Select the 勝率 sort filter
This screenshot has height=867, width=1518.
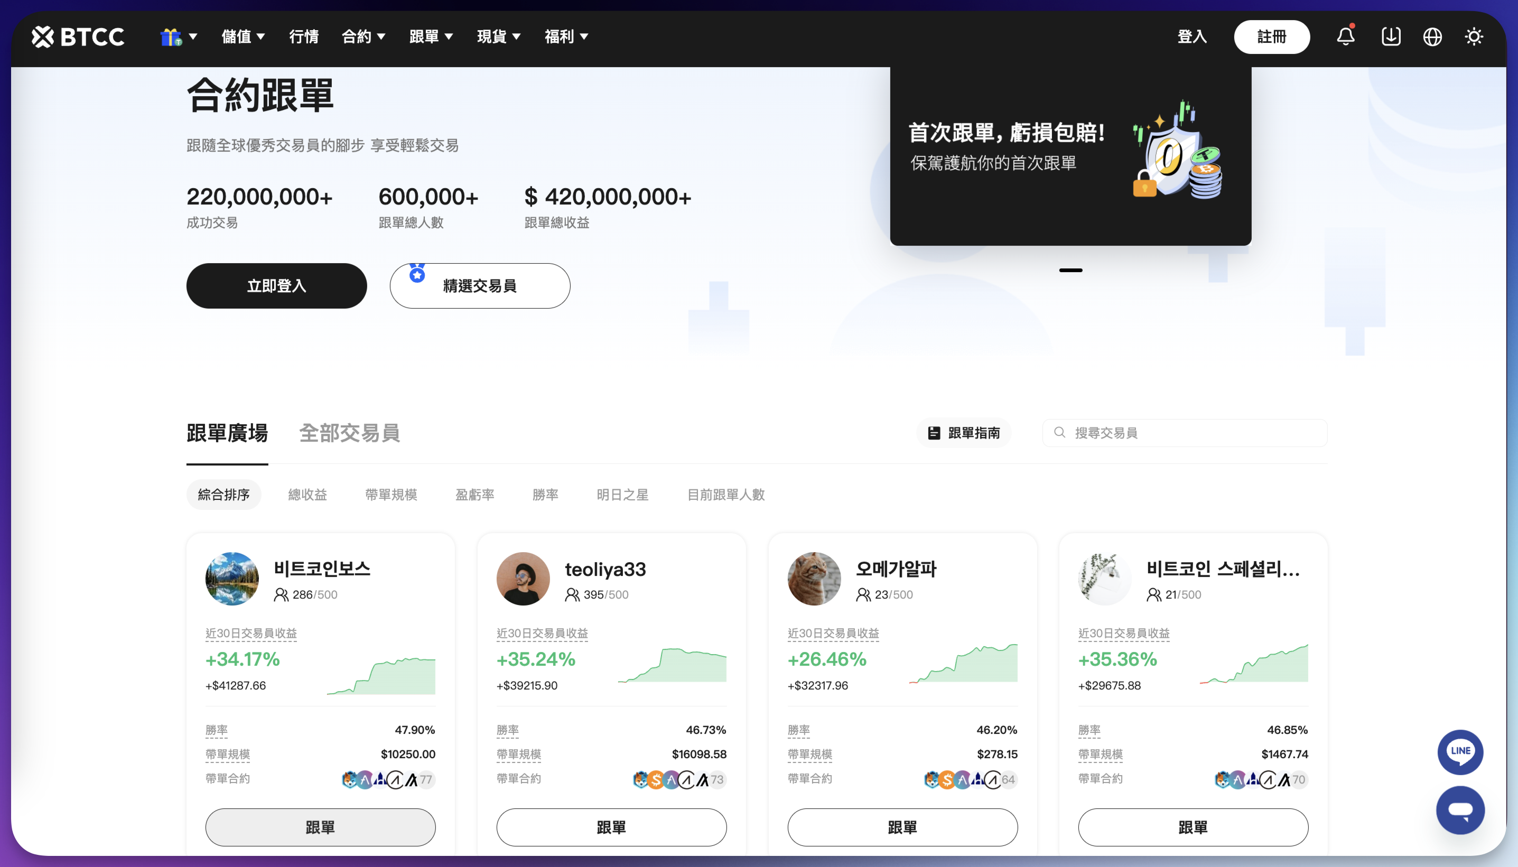pos(545,494)
